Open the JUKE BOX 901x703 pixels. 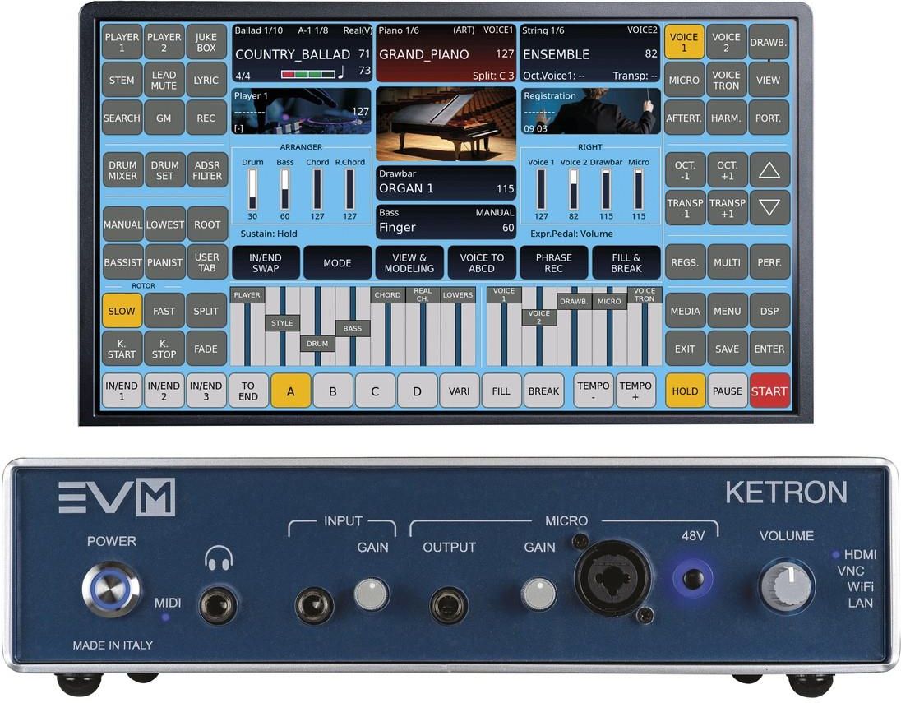point(206,42)
